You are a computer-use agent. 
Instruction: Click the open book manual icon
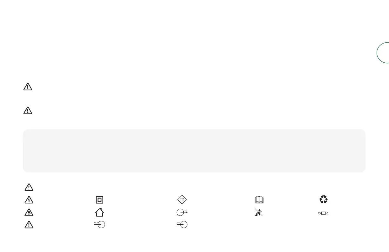[259, 200]
